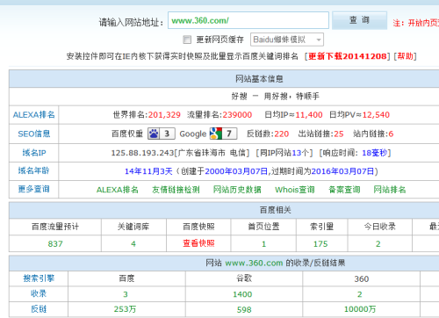Viewport: 439px width, 318px height.
Task: Click the Baidu paw weight icon
Action: pos(162,134)
